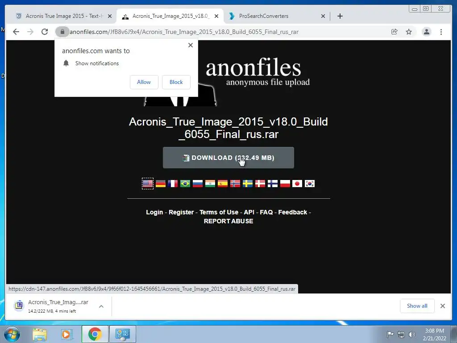Select the Swedish flag language

pyautogui.click(x=248, y=184)
